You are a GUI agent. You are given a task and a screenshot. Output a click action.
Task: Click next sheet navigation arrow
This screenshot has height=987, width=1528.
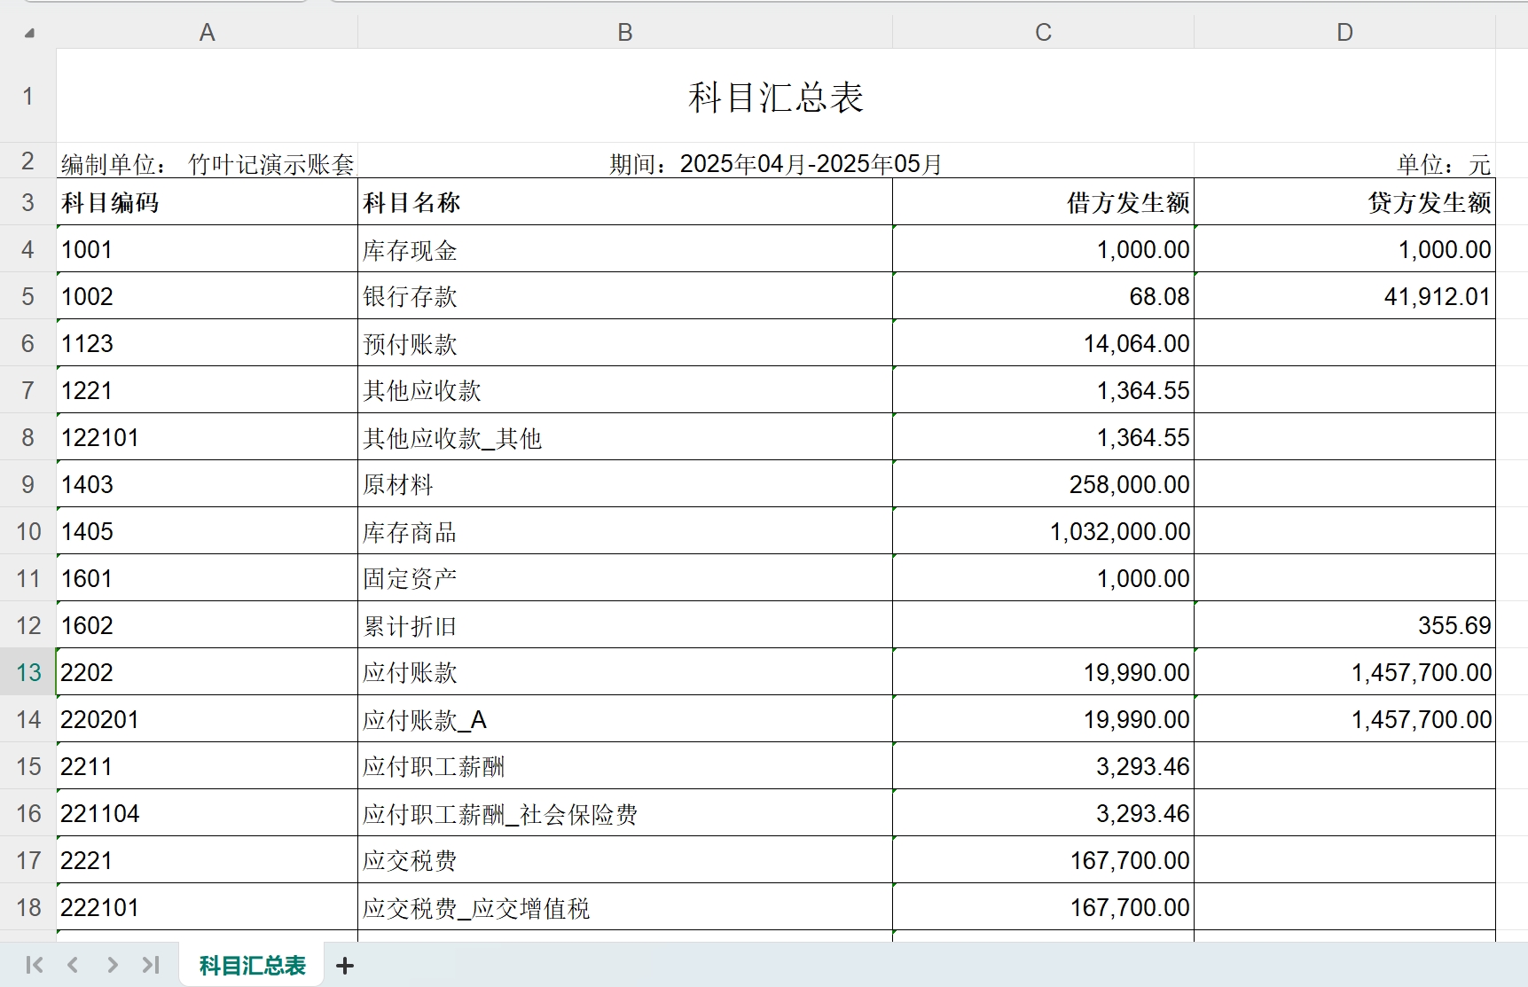112,965
